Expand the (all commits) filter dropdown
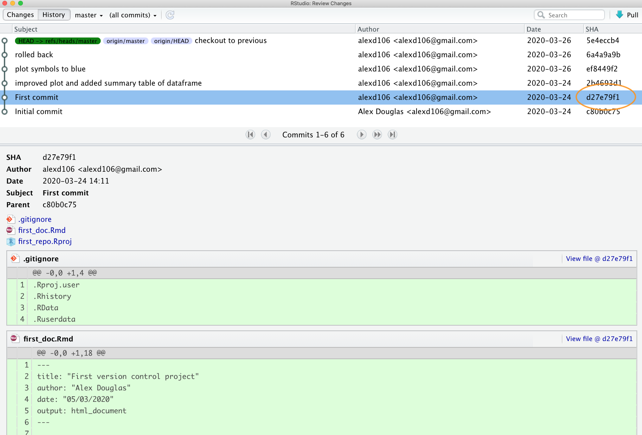The height and width of the screenshot is (435, 642). pos(133,15)
